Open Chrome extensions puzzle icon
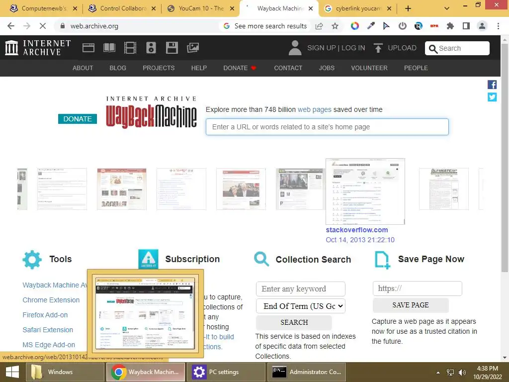The width and height of the screenshot is (509, 382). point(450,26)
